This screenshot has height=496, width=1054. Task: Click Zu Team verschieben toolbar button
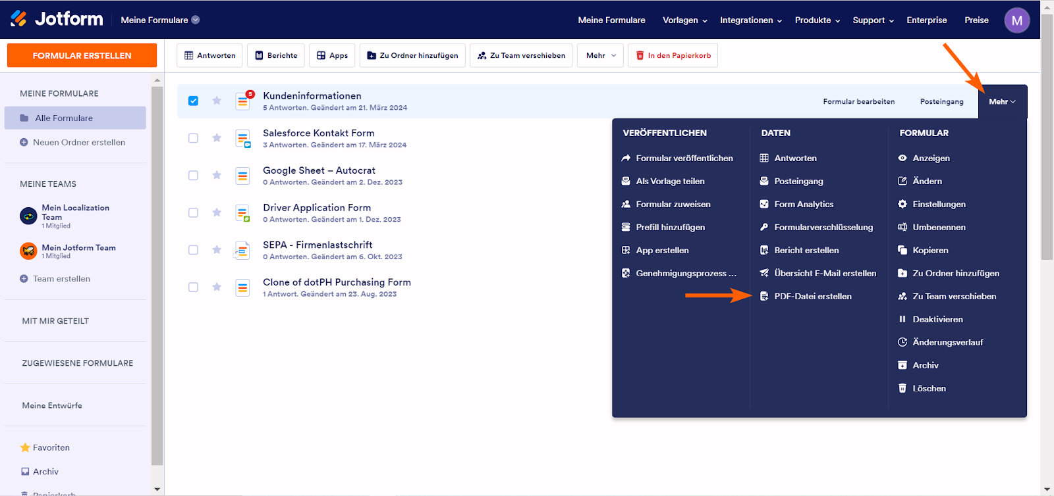coord(521,55)
